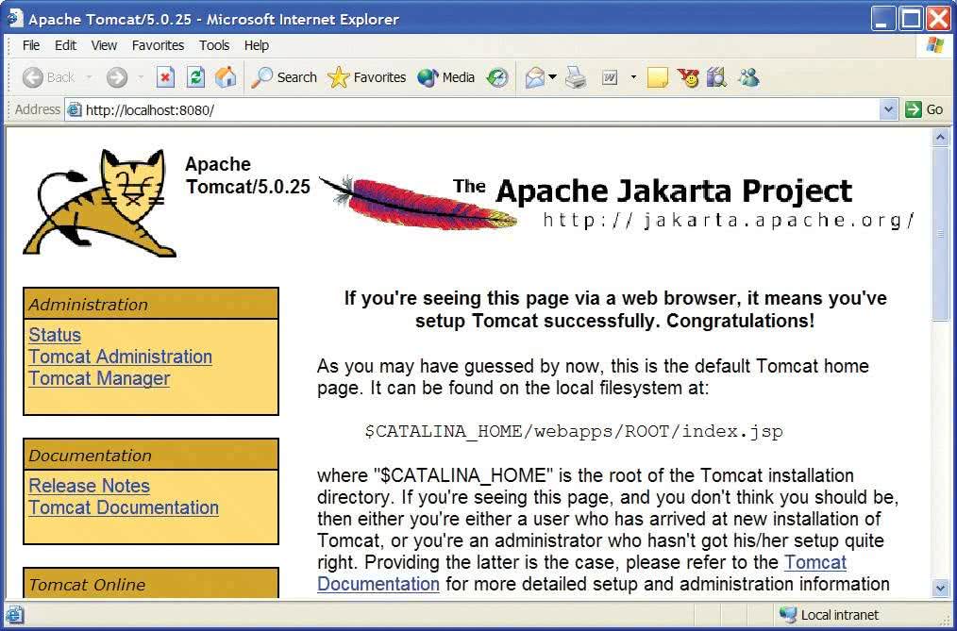Open the History toolbar icon
957x631 pixels.
(x=497, y=77)
